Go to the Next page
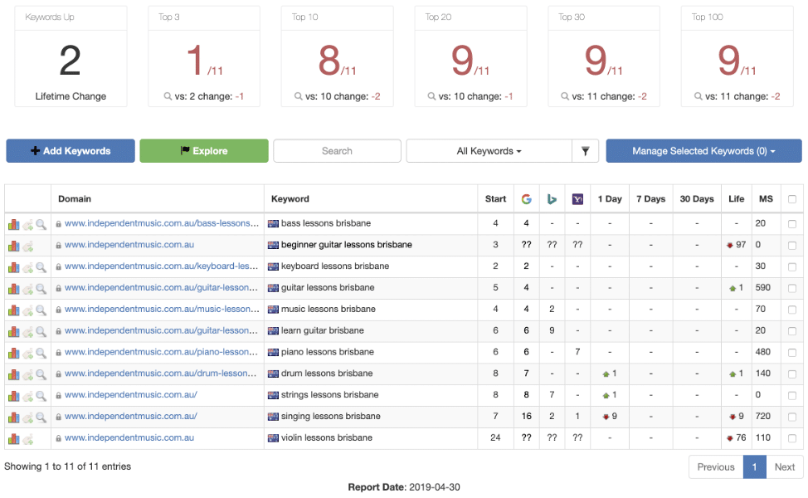Image resolution: width=808 pixels, height=498 pixels. click(784, 467)
